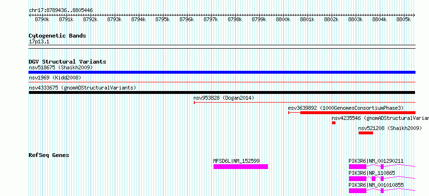Click the PIK3R6 NM_001010855 large exon block
Image resolution: width=429 pixels, height=196 pixels.
pyautogui.click(x=357, y=191)
